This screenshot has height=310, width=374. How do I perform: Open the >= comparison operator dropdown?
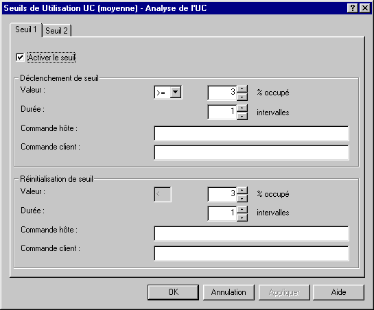pos(176,92)
